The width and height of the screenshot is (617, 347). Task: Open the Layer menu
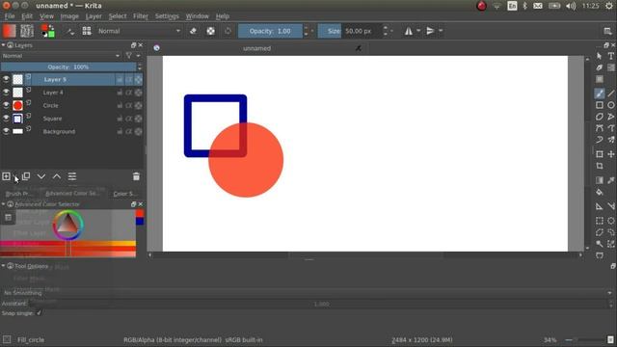[x=94, y=16]
